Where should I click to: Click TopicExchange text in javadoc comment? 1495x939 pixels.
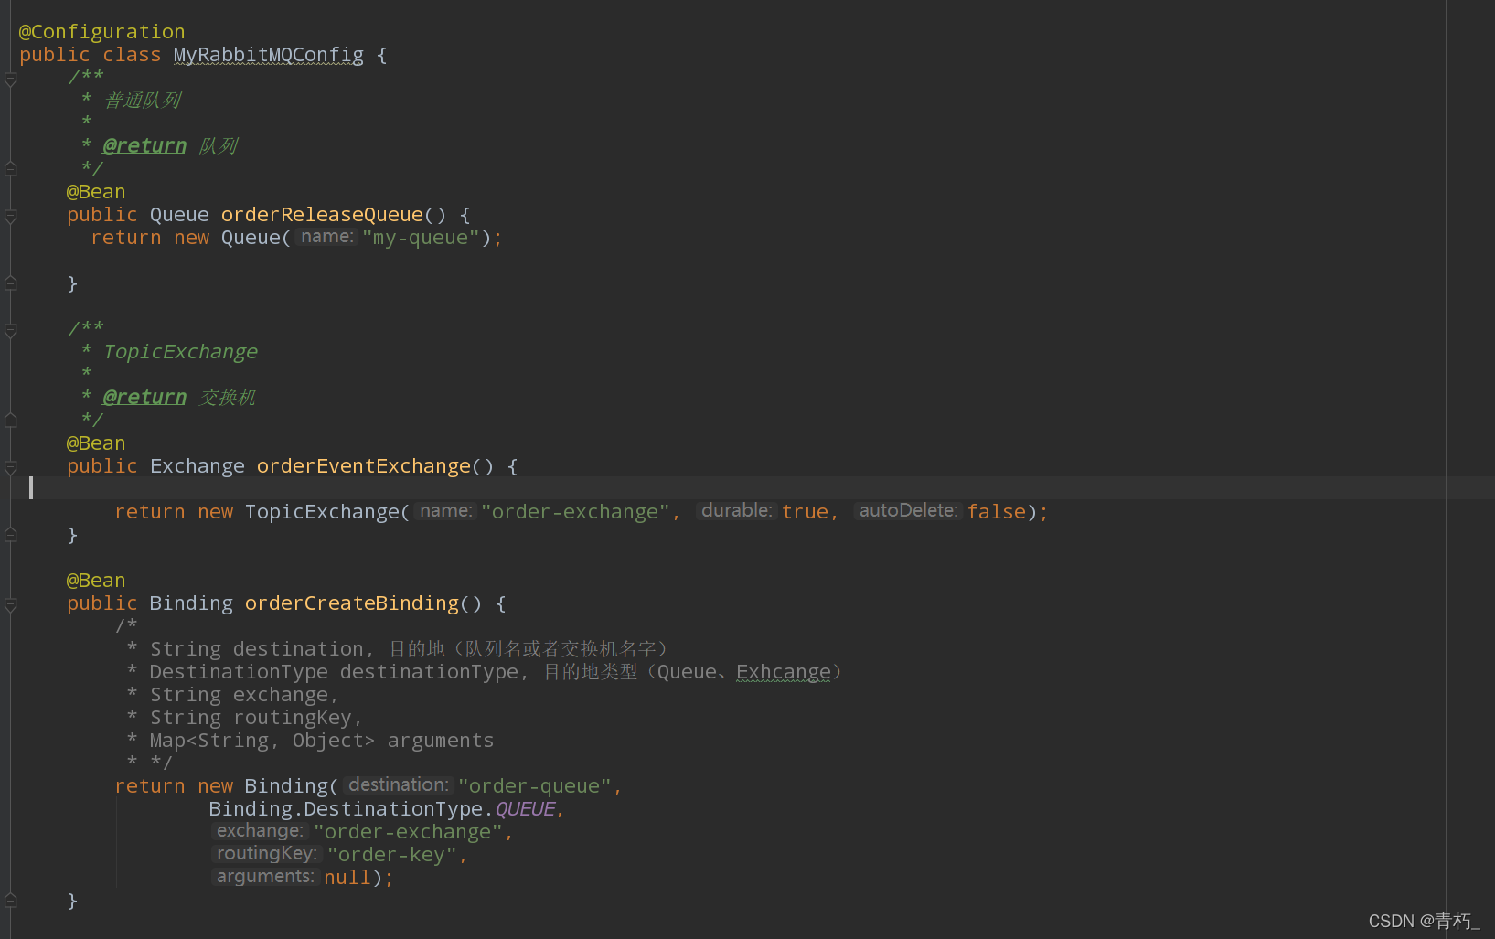coord(180,352)
